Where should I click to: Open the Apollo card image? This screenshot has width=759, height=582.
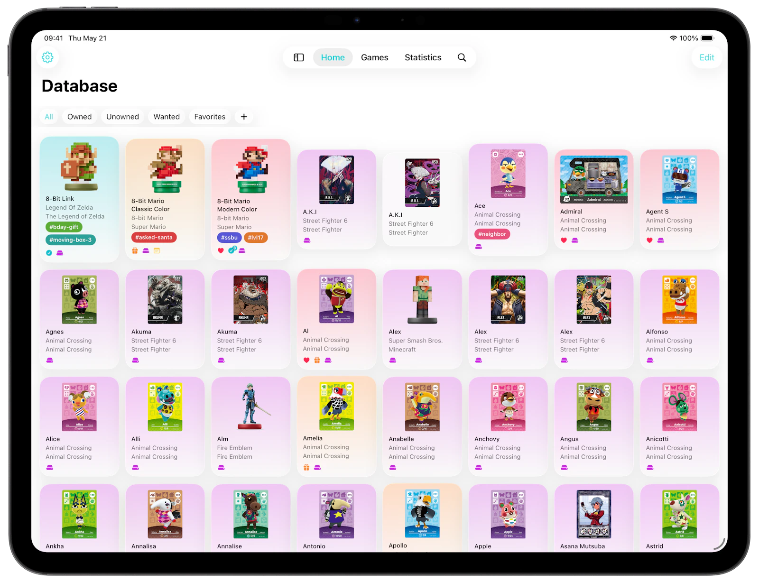tap(422, 514)
